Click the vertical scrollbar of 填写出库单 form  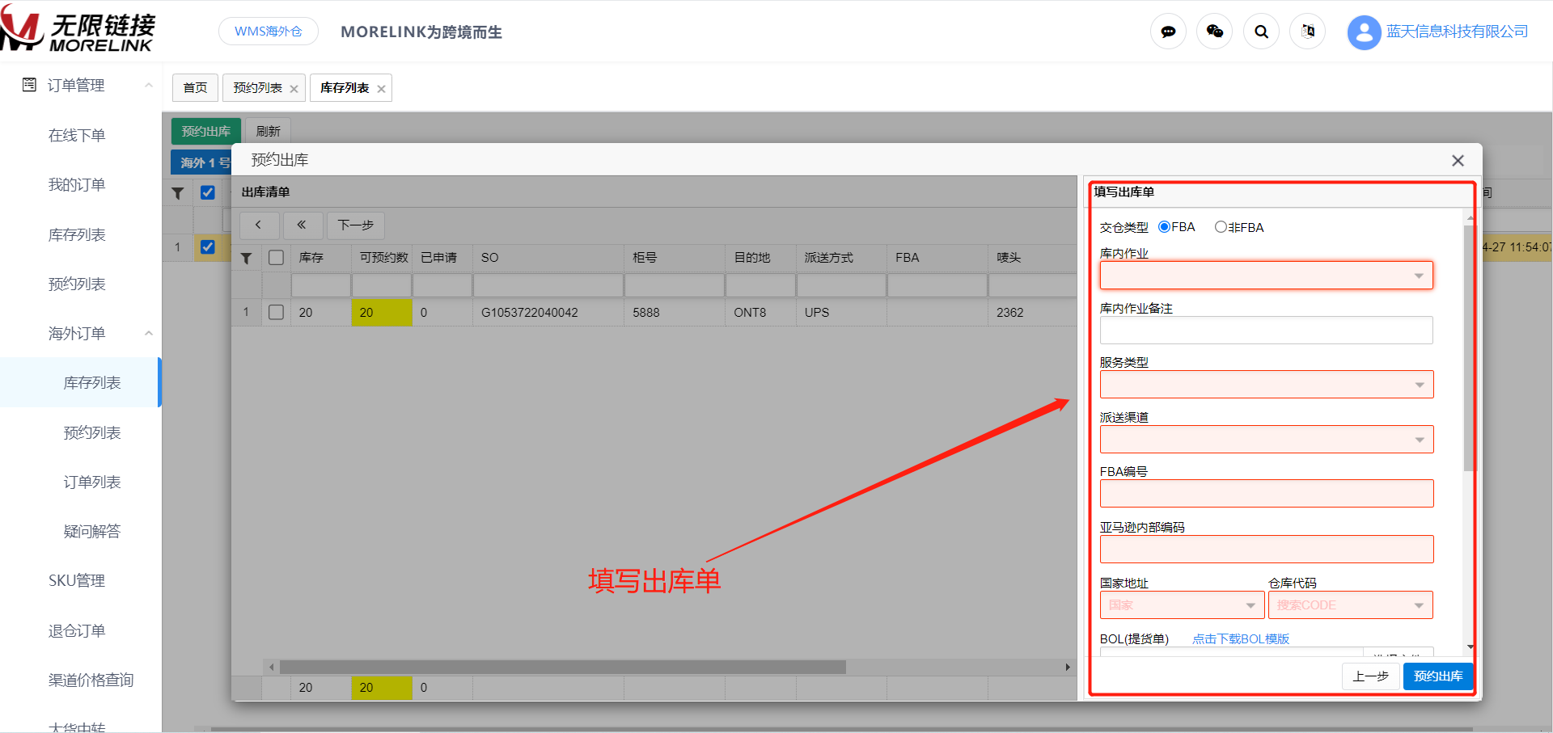point(1470,348)
